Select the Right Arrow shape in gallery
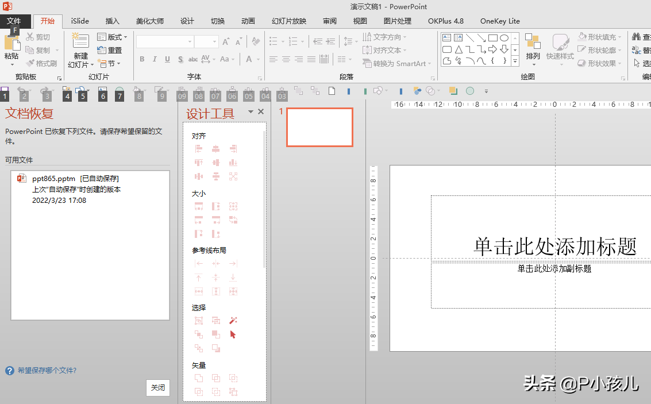Viewport: 651px width, 404px height. [x=493, y=49]
